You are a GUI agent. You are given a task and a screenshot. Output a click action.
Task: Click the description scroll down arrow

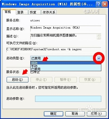click(x=99, y=38)
